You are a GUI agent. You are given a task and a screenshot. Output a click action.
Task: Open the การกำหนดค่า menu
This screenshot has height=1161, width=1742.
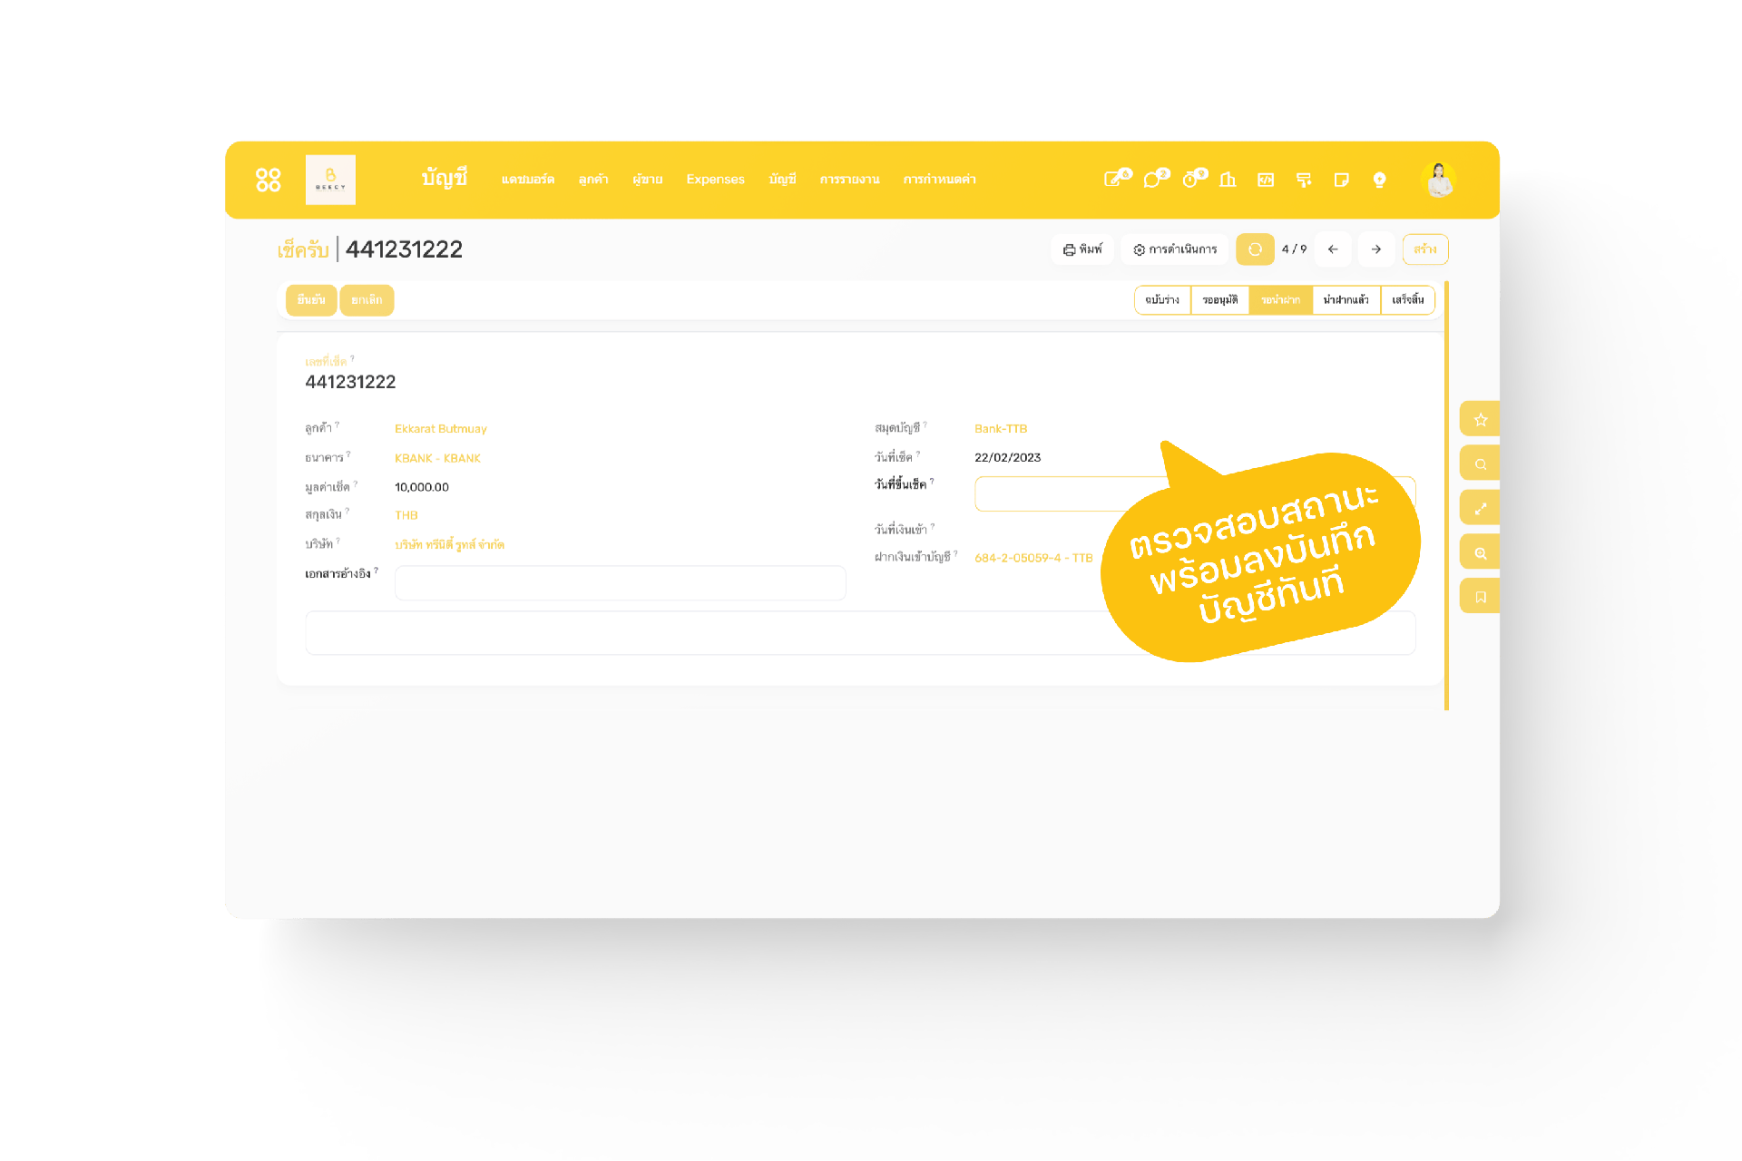point(939,180)
